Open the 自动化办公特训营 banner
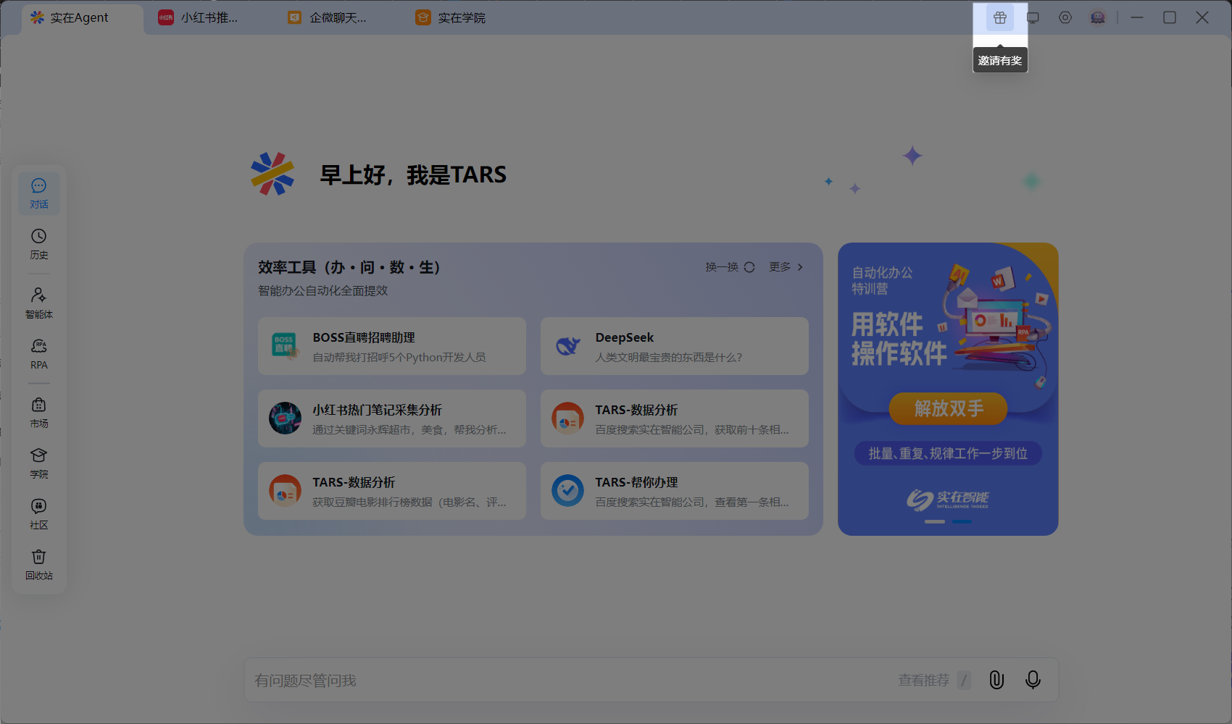Image resolution: width=1232 pixels, height=724 pixels. pyautogui.click(x=948, y=389)
